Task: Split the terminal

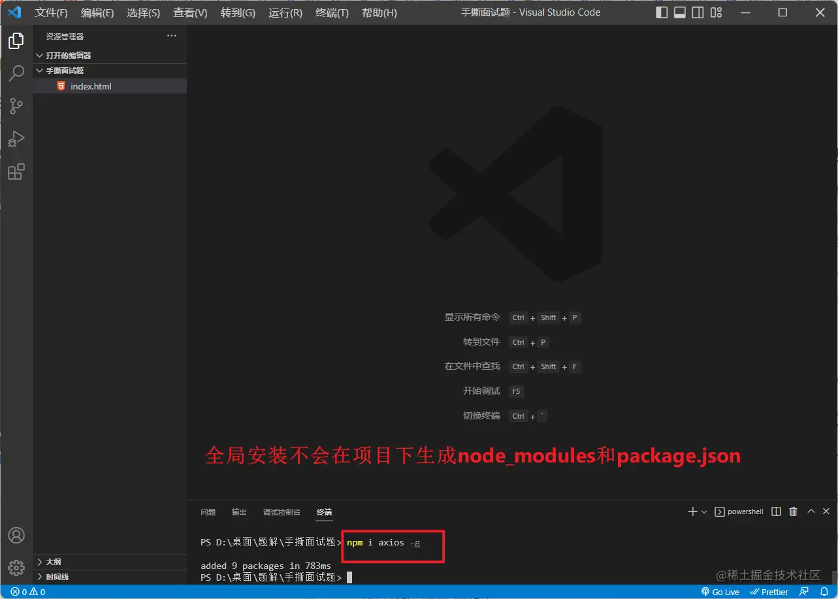Action: click(776, 511)
